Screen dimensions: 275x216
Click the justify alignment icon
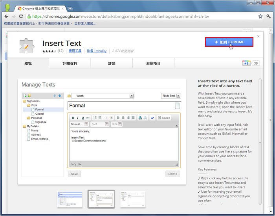(133, 118)
